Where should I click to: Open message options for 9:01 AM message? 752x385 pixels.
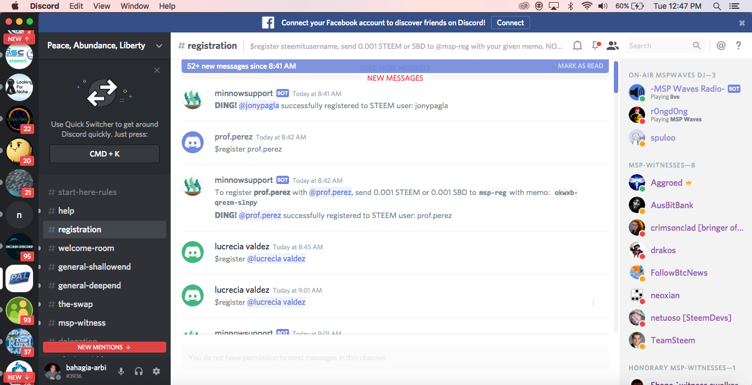coord(593,302)
